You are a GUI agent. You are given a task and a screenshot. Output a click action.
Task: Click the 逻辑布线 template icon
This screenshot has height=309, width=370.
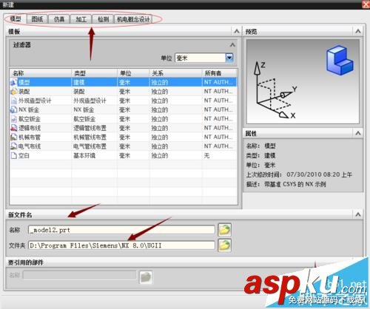coord(13,128)
